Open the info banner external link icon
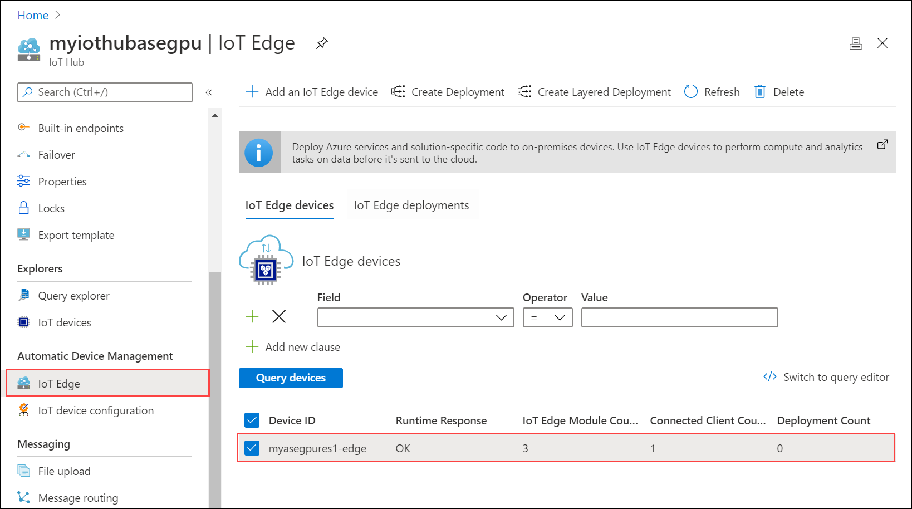Image resolution: width=912 pixels, height=509 pixels. [882, 144]
